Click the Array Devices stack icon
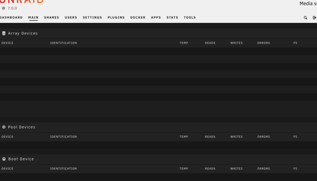Screen dimensions: 317x181 coord(4,33)
